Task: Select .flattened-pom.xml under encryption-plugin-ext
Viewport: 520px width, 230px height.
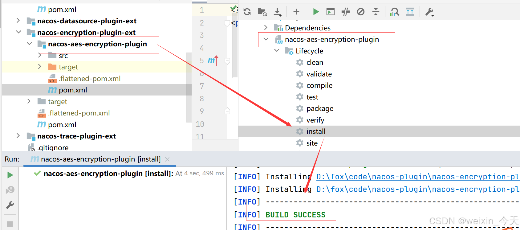Action: tap(79, 113)
